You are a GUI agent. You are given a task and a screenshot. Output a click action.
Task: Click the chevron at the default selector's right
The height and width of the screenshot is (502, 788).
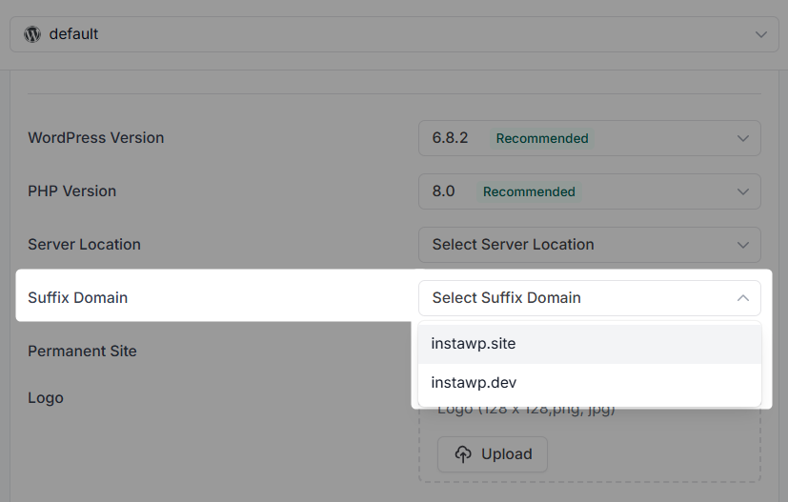[x=759, y=34]
